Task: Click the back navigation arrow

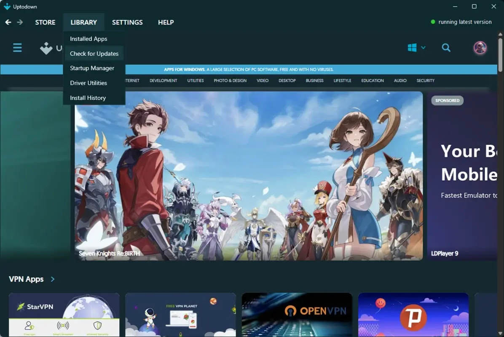Action: pyautogui.click(x=8, y=22)
